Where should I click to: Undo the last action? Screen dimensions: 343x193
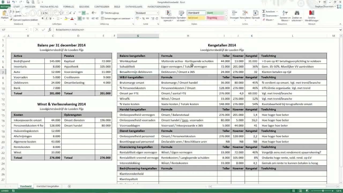13,2
